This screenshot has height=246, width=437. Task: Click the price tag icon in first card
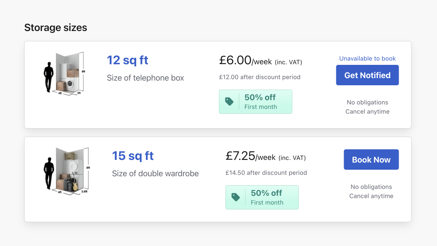tap(230, 102)
